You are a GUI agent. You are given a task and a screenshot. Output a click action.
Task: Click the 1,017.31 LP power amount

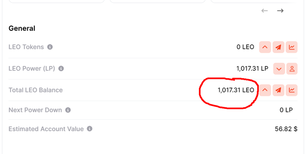pyautogui.click(x=252, y=68)
